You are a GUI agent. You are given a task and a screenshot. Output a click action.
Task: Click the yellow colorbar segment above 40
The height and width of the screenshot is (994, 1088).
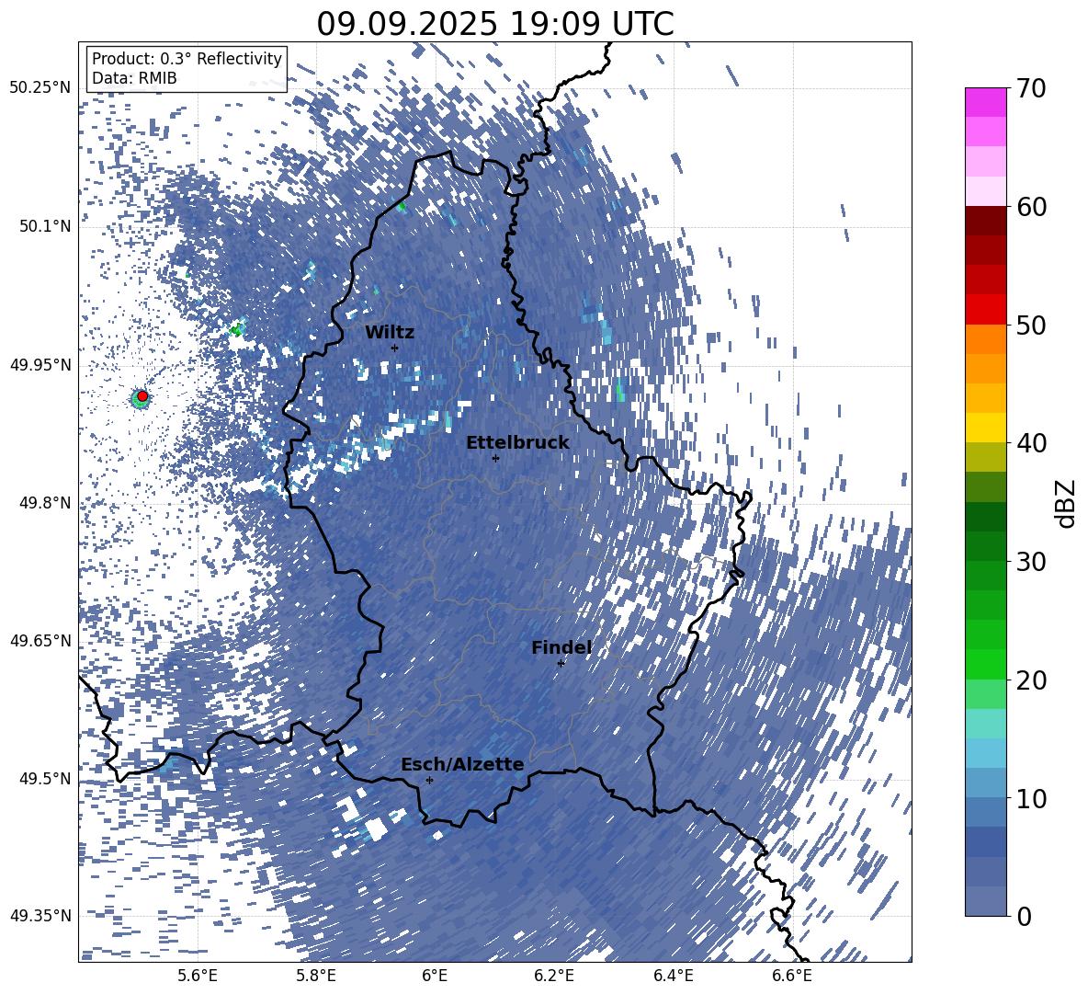tap(985, 428)
